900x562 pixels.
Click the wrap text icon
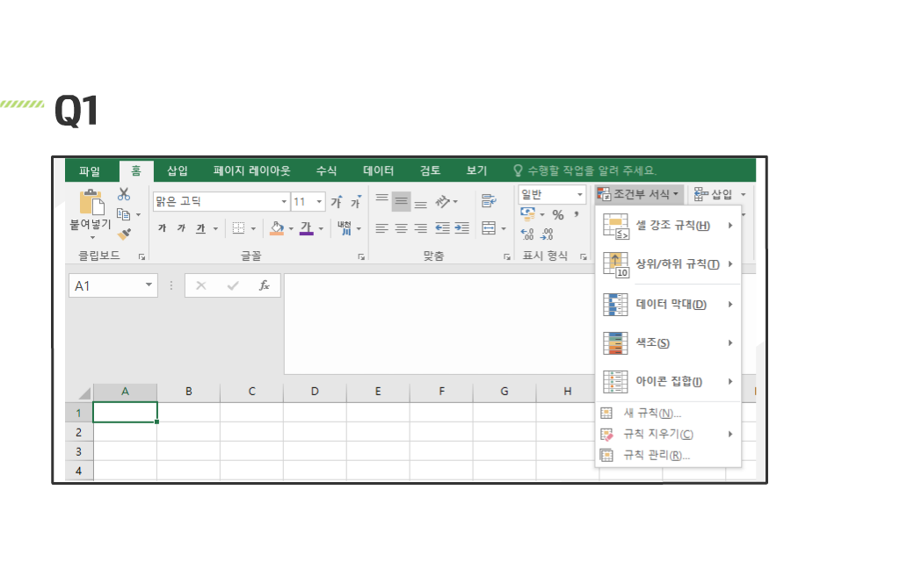pos(489,201)
